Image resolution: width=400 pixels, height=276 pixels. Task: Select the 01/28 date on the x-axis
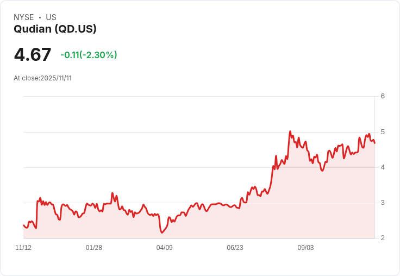(x=94, y=248)
